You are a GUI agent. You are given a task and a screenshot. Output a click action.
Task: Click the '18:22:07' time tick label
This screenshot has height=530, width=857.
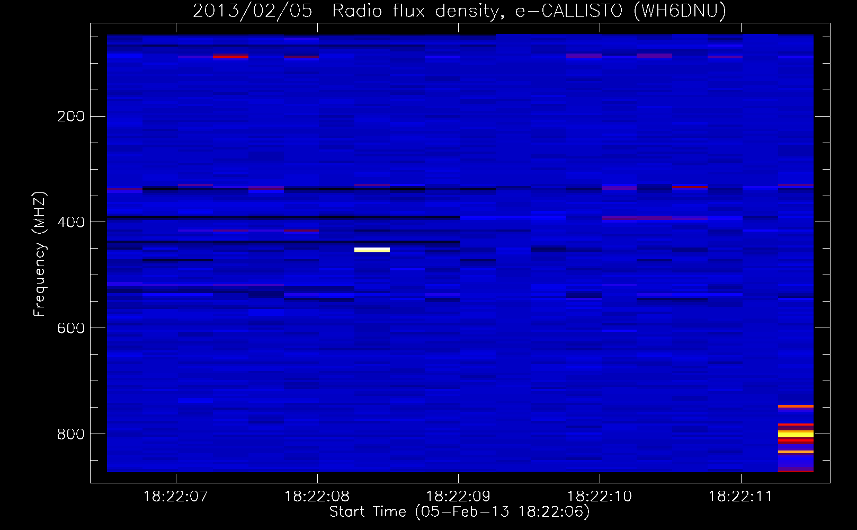[x=176, y=497]
